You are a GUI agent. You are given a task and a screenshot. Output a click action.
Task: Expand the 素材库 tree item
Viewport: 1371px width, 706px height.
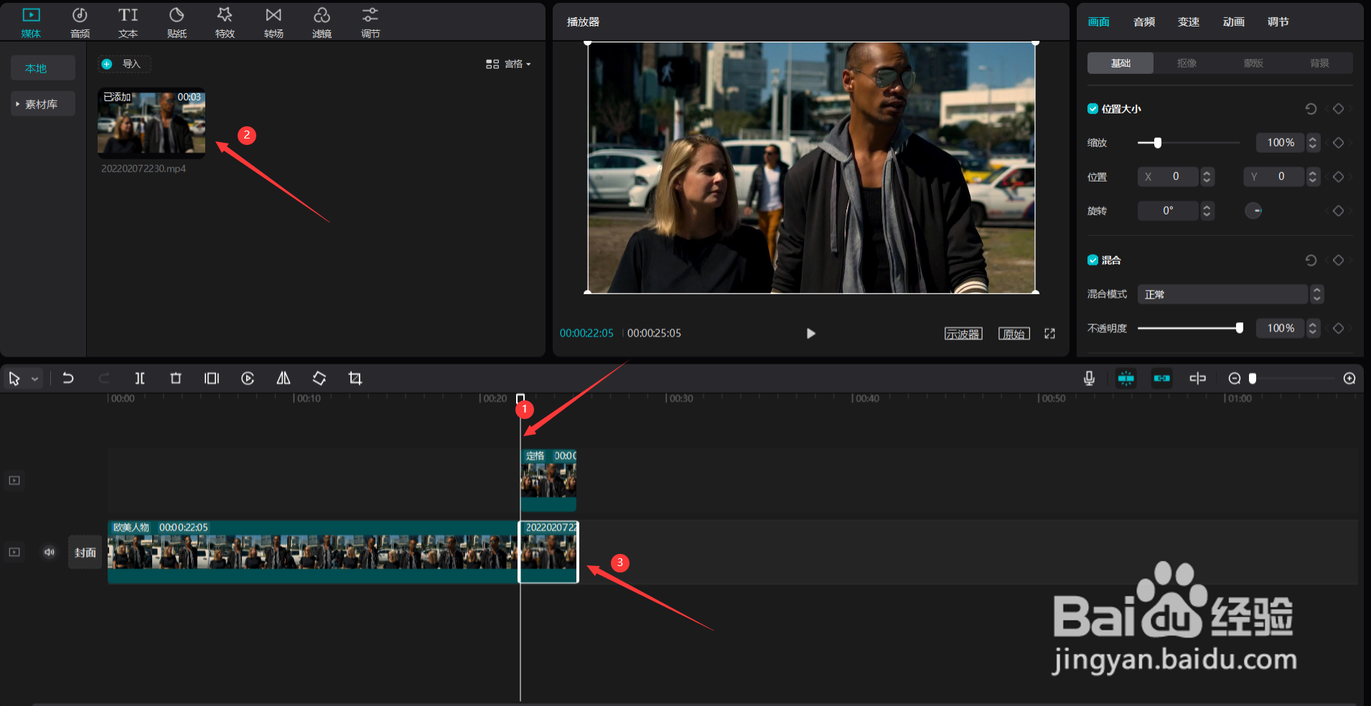pos(42,104)
